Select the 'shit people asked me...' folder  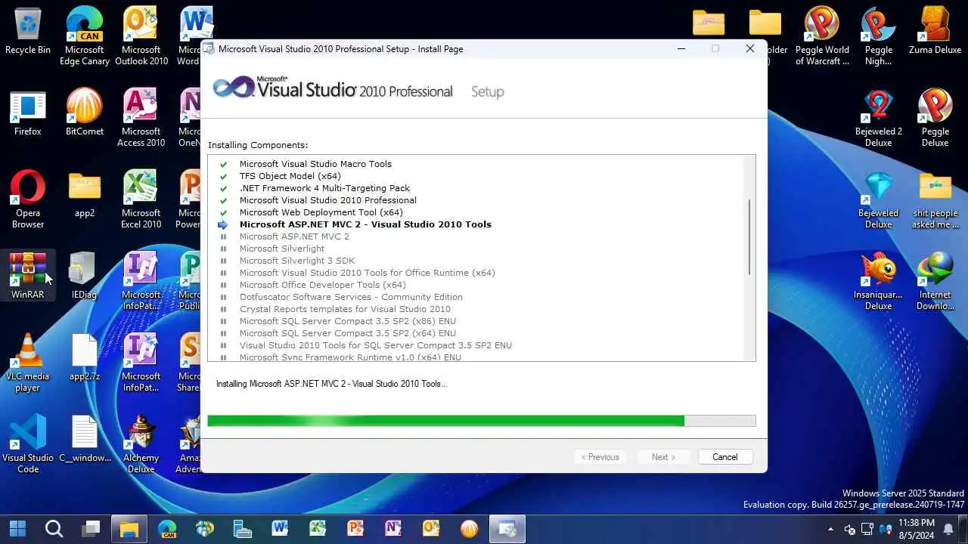click(935, 199)
